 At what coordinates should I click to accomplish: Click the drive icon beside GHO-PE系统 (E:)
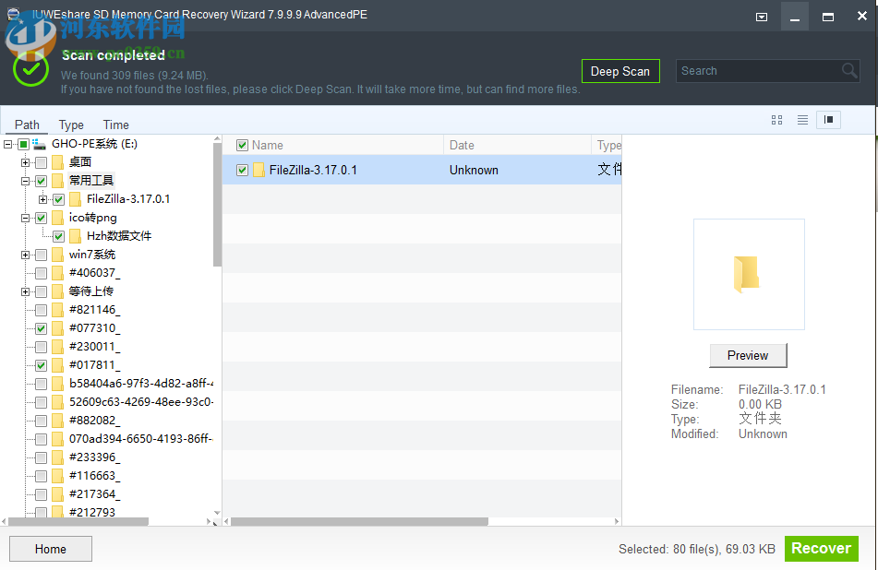point(39,145)
